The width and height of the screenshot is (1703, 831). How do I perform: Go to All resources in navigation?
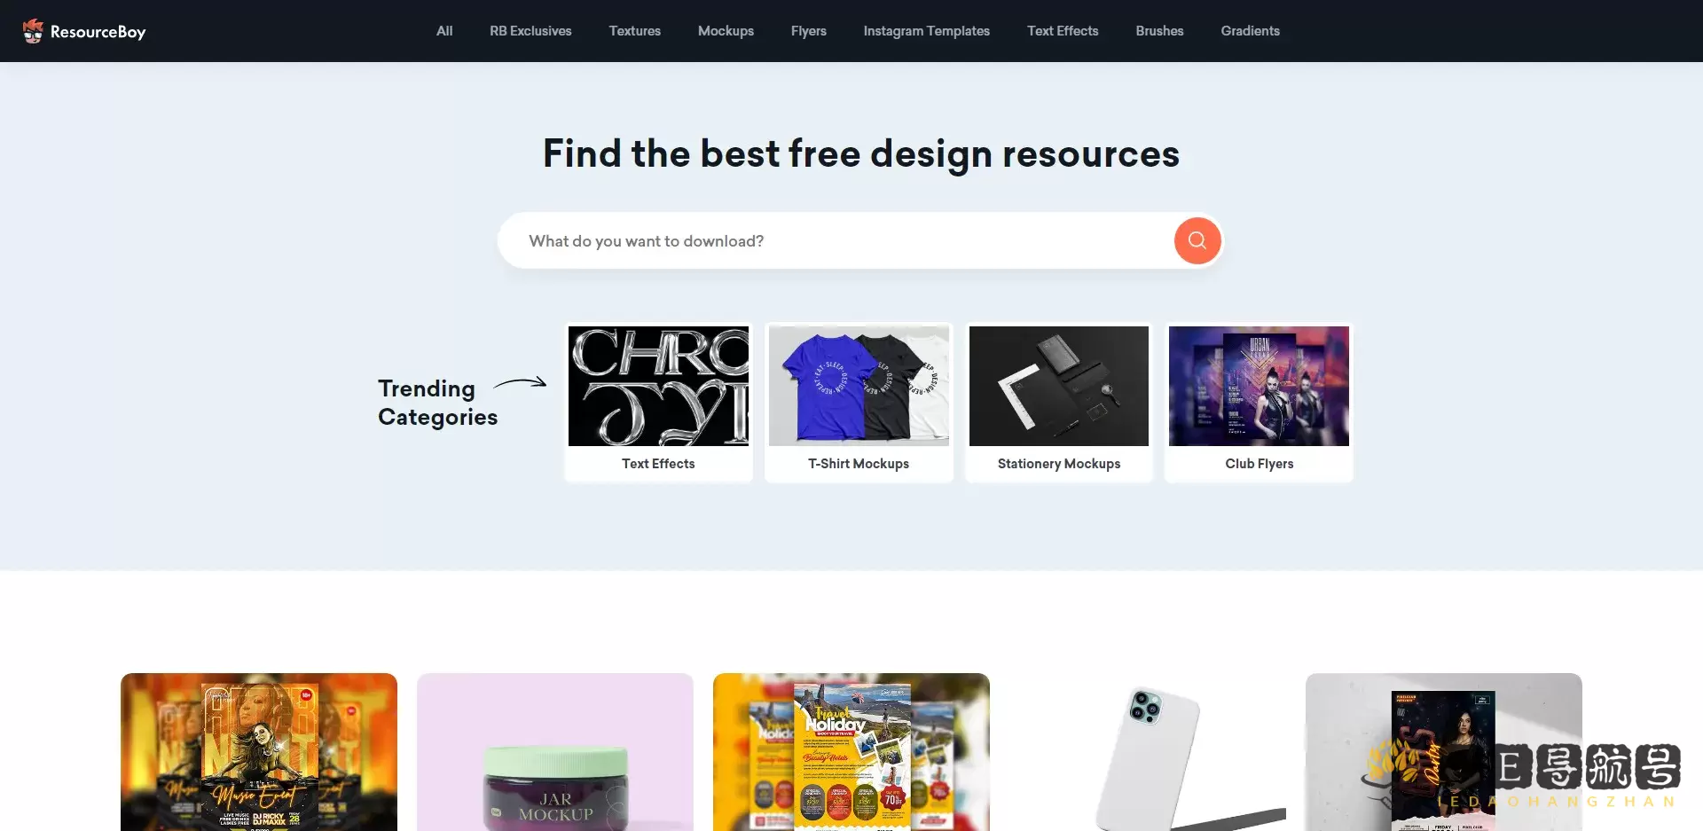click(444, 31)
